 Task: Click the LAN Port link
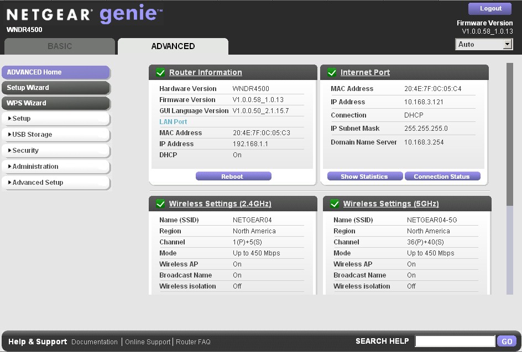point(173,122)
